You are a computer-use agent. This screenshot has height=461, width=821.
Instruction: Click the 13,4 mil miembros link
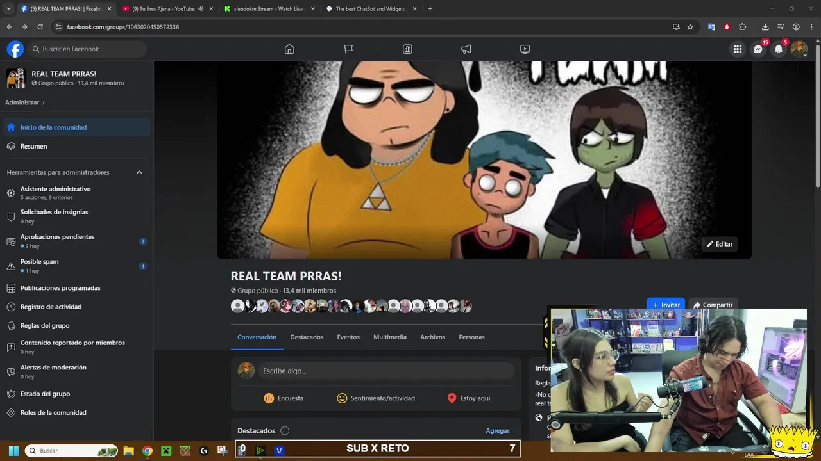[309, 291]
